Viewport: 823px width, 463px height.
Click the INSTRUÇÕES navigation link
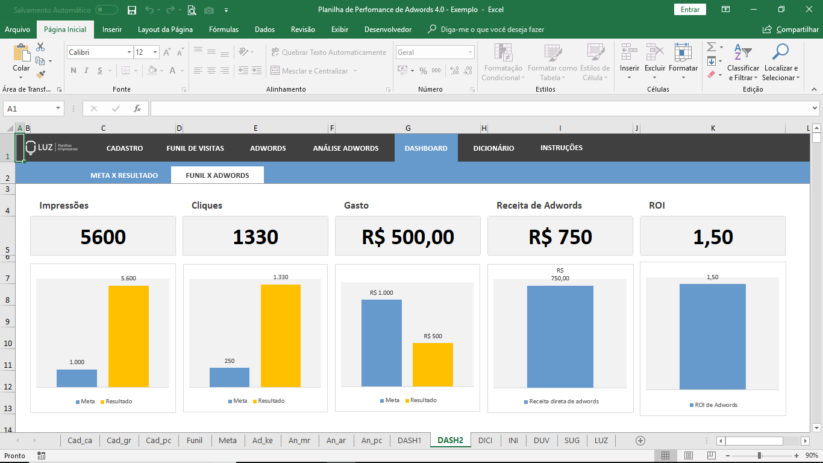[x=562, y=148]
